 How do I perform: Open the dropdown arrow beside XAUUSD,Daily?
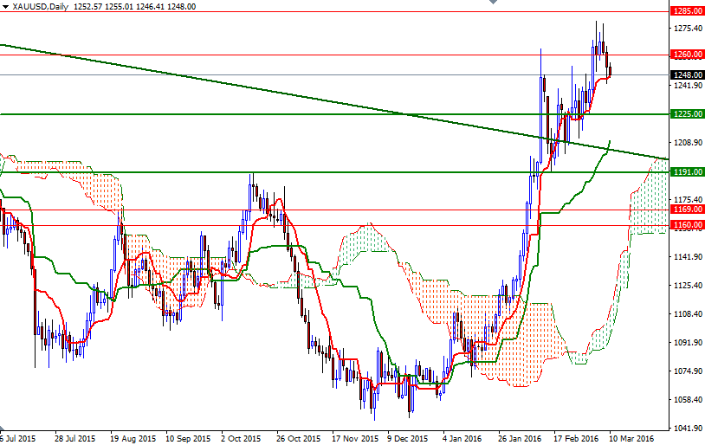5,6
